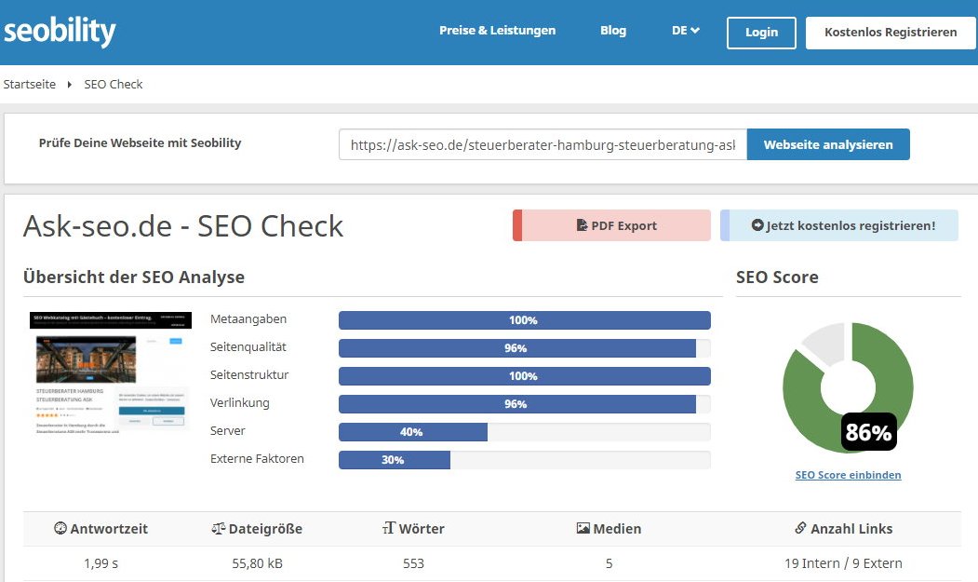Click Ask-seo.de - SEO Check heading
This screenshot has width=978, height=582.
(183, 226)
